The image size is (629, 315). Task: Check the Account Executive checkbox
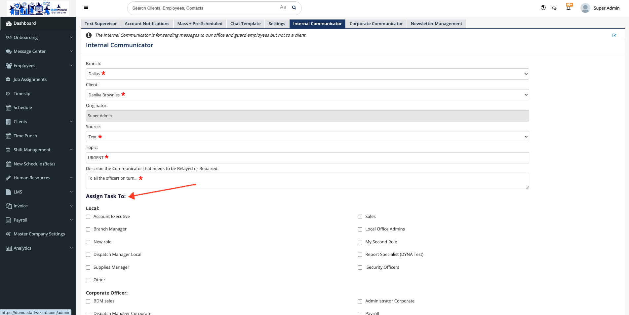click(88, 217)
